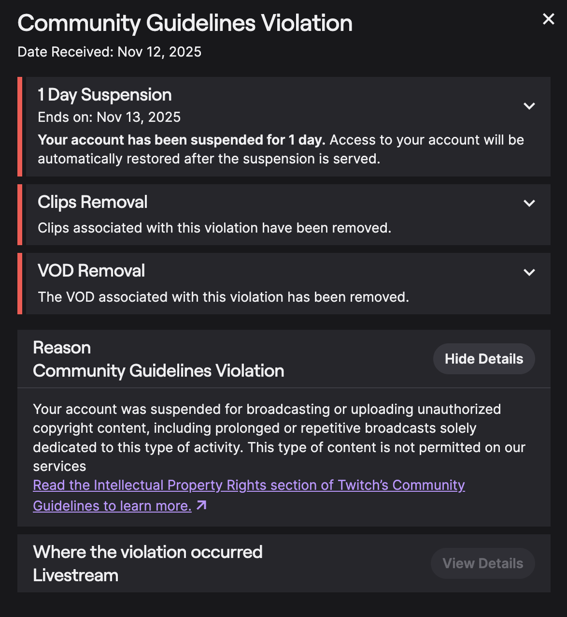Click the View Details button
This screenshot has height=617, width=567.
[482, 563]
